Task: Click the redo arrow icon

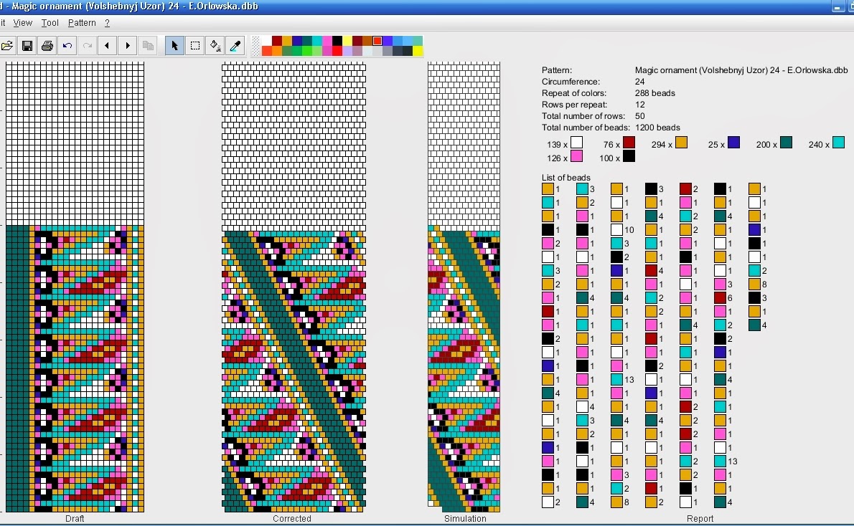Action: coord(88,46)
